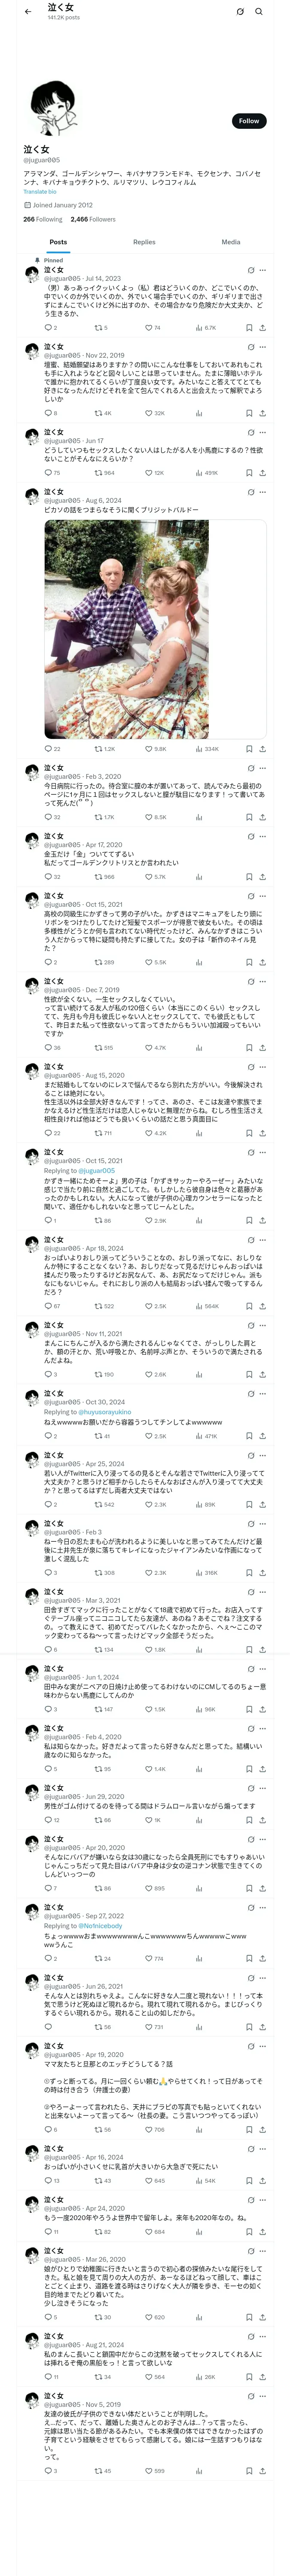Open the 2,466 Followers list
Screen dimensions: 290x2576
[93, 219]
